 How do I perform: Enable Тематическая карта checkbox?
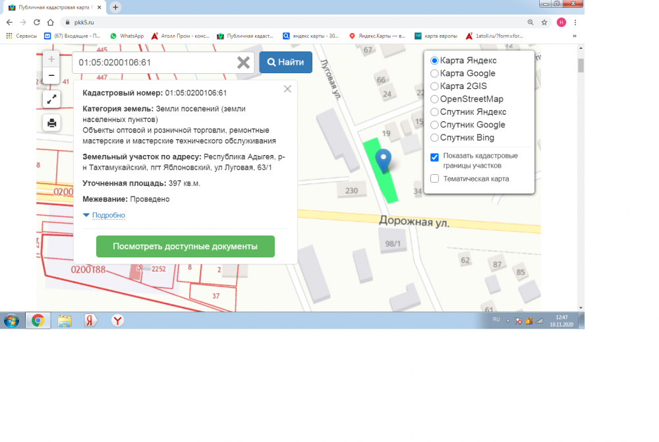point(434,178)
